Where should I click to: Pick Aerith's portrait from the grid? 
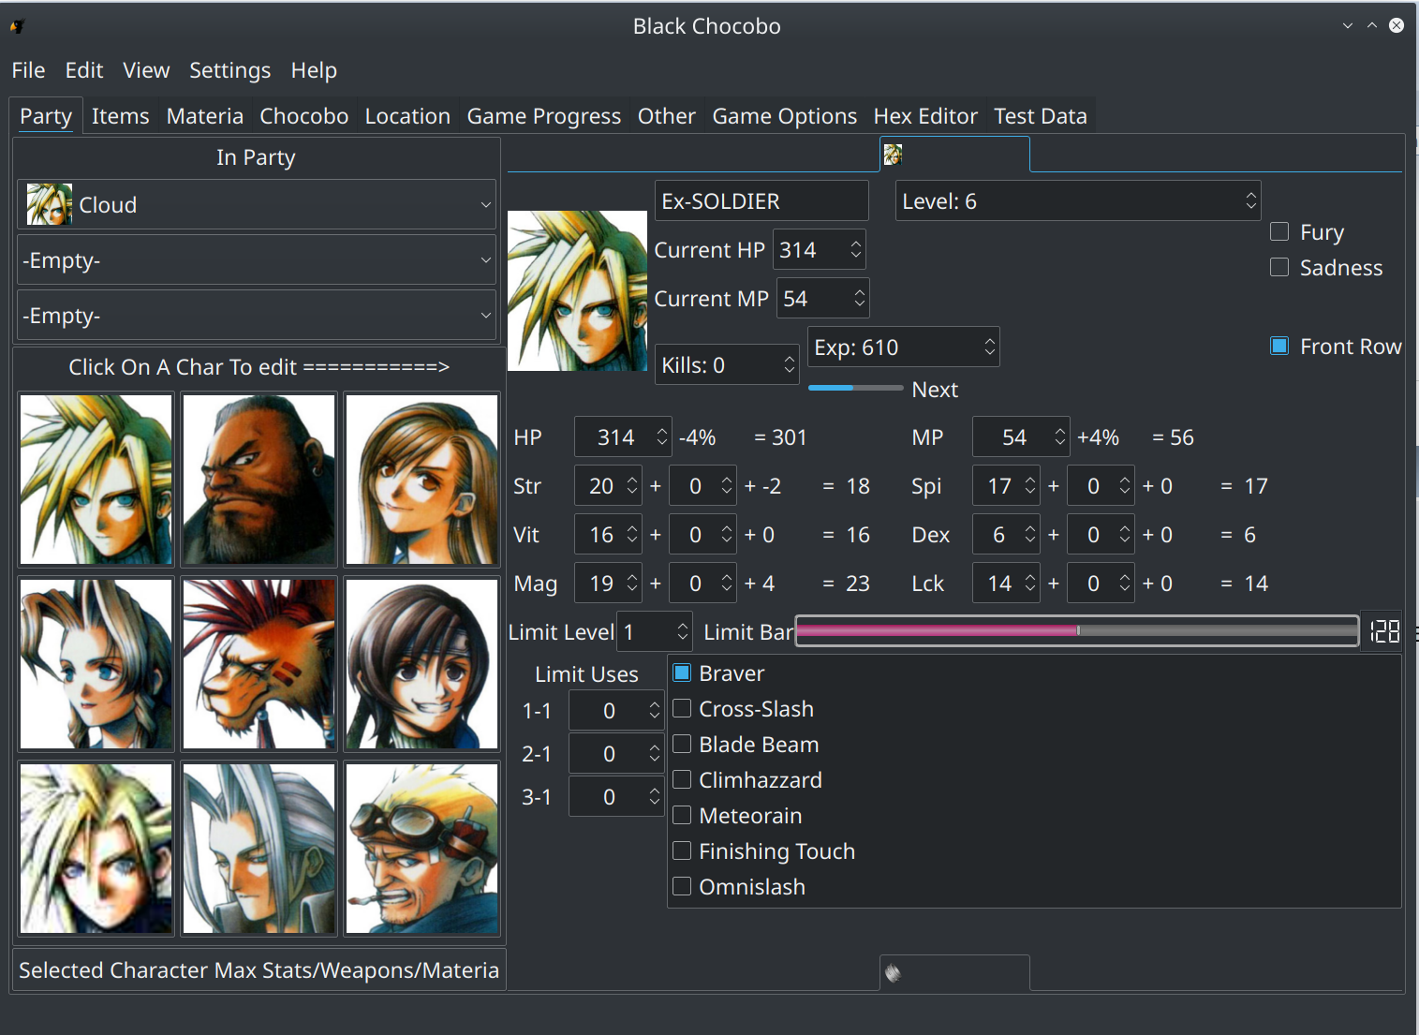96,664
